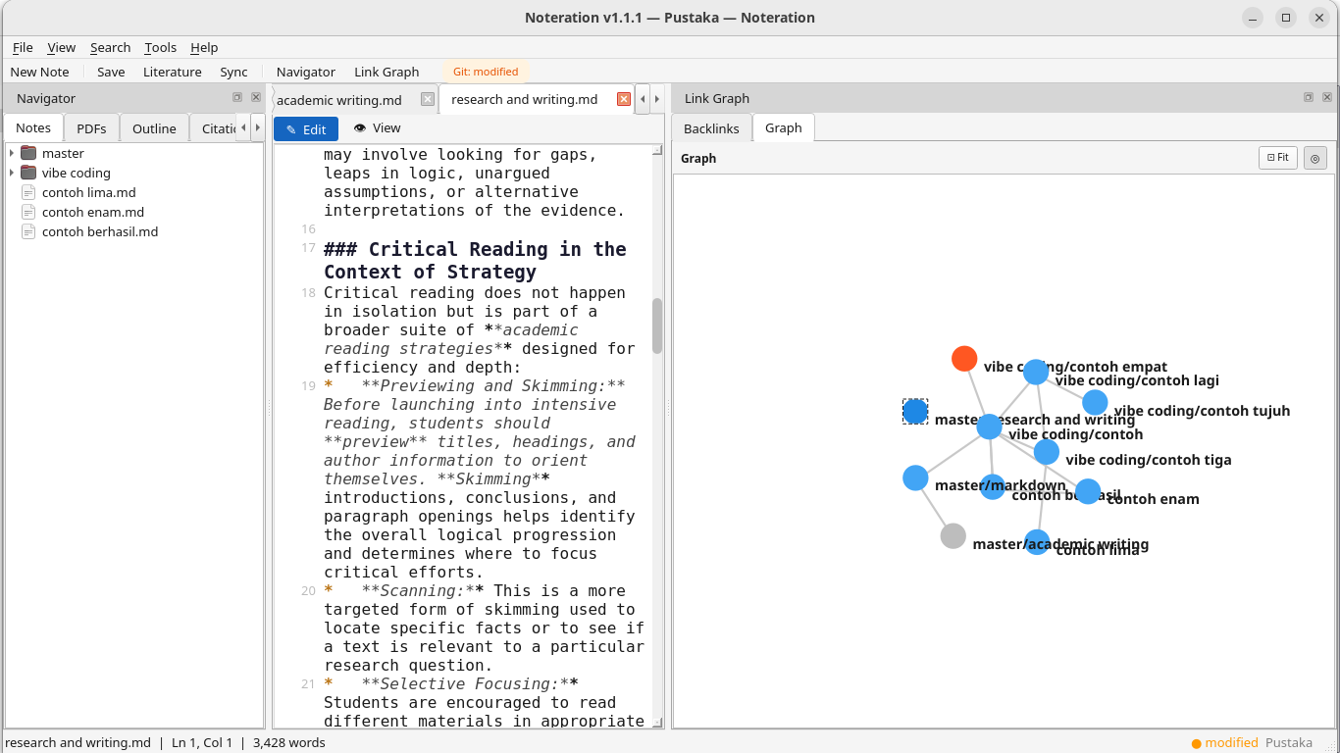Screen dimensions: 1340x753
Task: Select the contoh berhasil graph node
Action: click(993, 486)
